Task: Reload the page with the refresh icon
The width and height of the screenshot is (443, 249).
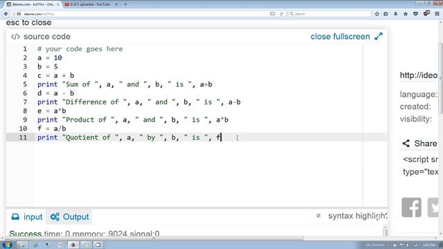Action: tap(282, 14)
